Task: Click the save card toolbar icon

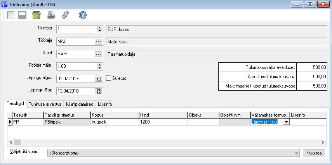Action: tap(22, 15)
